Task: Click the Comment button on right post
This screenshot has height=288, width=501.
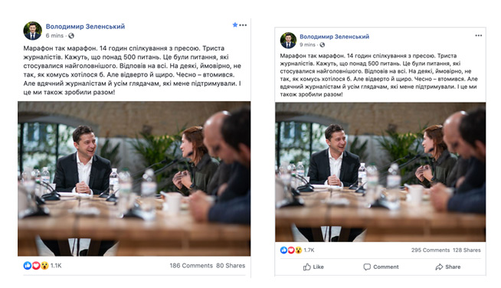Action: 381,267
